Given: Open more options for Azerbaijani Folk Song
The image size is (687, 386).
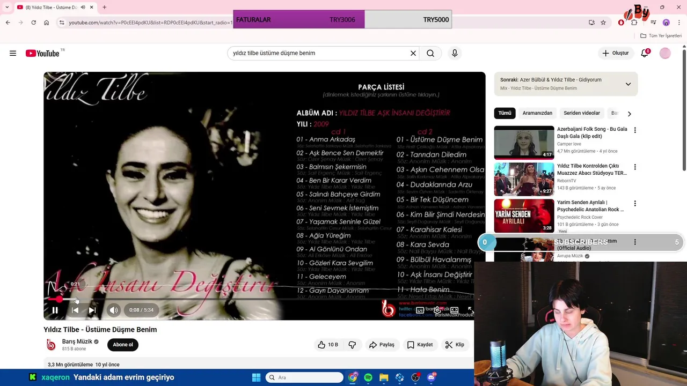Looking at the screenshot, I should click(635, 130).
